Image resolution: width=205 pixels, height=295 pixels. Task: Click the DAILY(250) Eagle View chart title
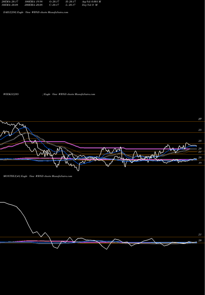pos(36,12)
